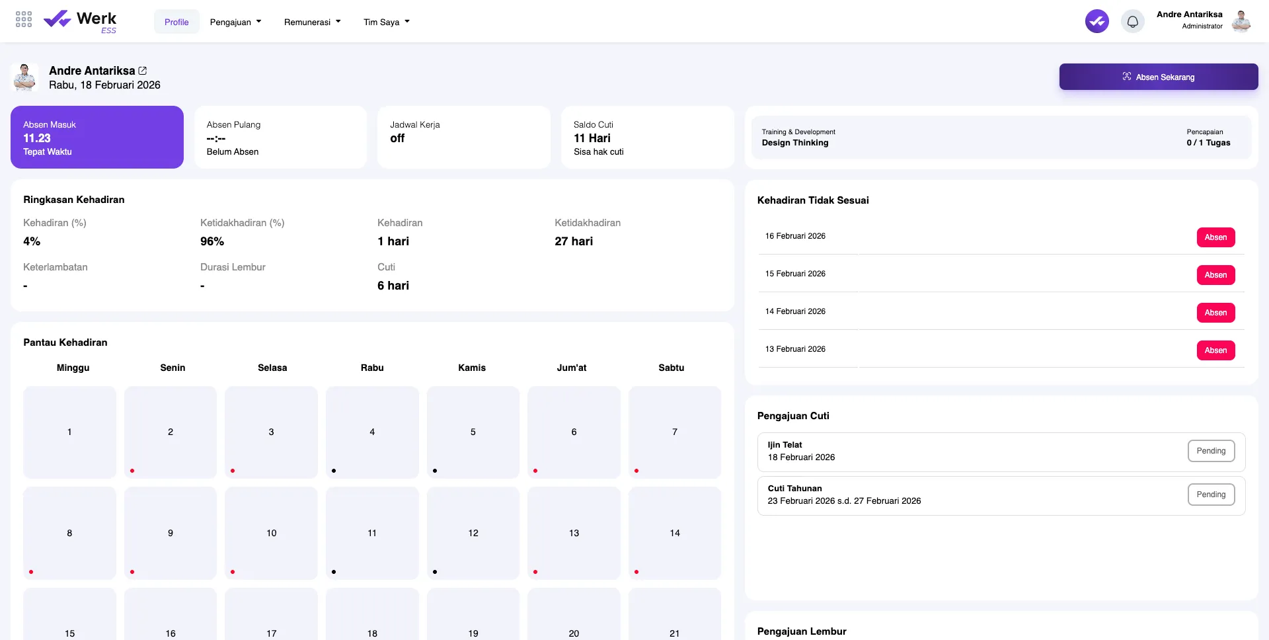This screenshot has height=640, width=1269.
Task: Click the external link icon beside Andre Antariksa
Action: point(143,71)
